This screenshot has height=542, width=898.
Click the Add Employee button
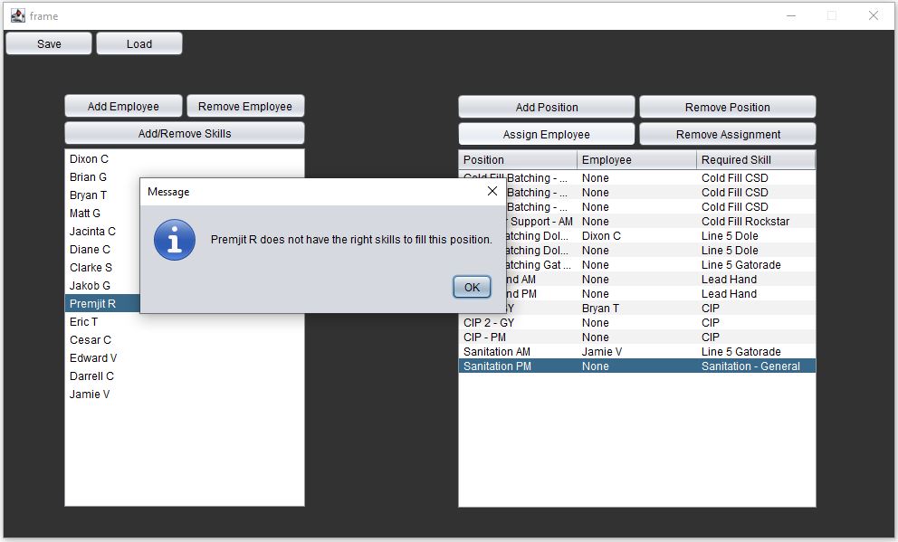click(122, 106)
